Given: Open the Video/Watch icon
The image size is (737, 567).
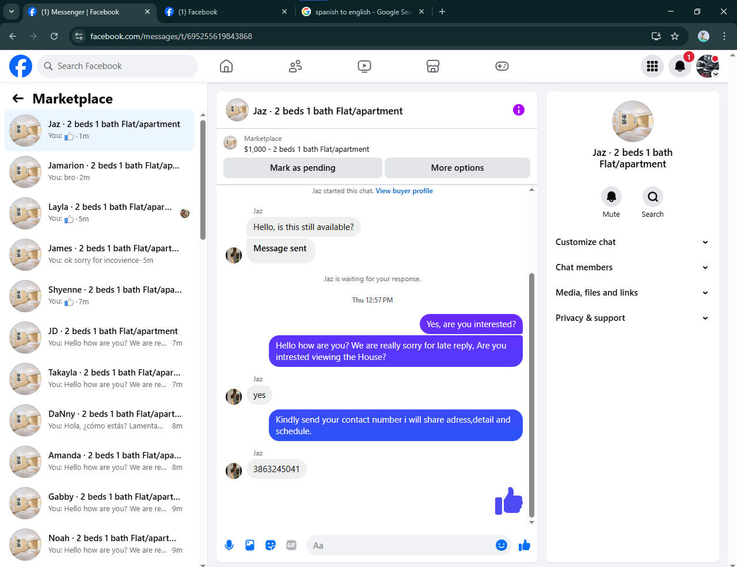Looking at the screenshot, I should tap(364, 66).
